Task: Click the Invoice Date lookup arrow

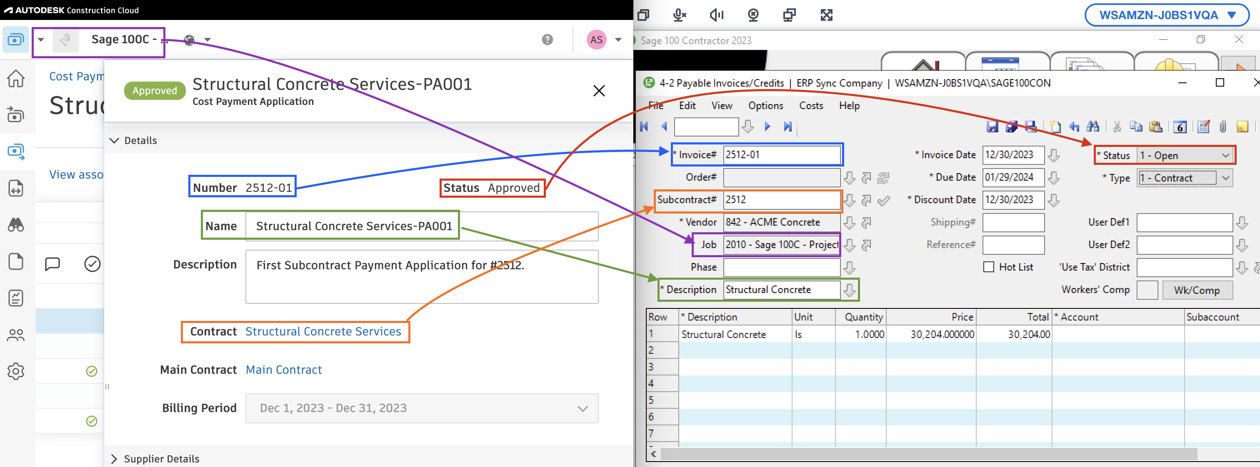Action: click(x=1054, y=155)
